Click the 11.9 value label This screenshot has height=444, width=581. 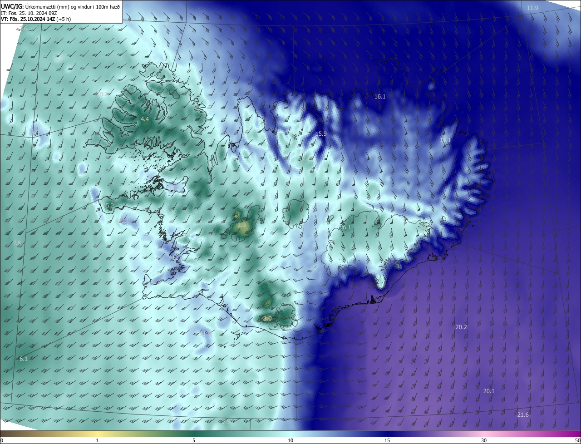(x=532, y=8)
